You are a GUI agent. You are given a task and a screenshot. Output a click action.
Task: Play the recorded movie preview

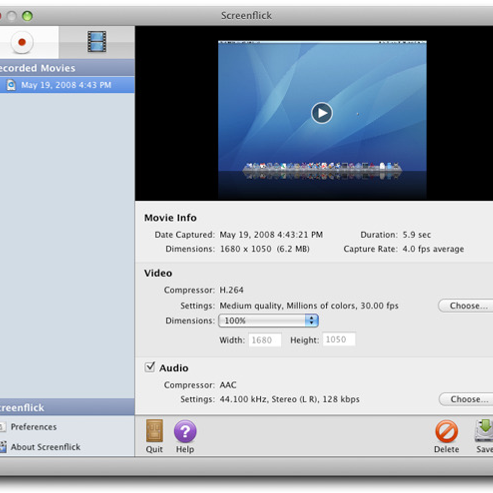[322, 113]
